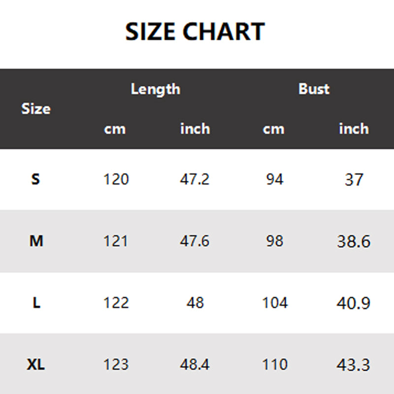Select the 94 bust cm value
The image size is (394, 394).
tap(274, 179)
